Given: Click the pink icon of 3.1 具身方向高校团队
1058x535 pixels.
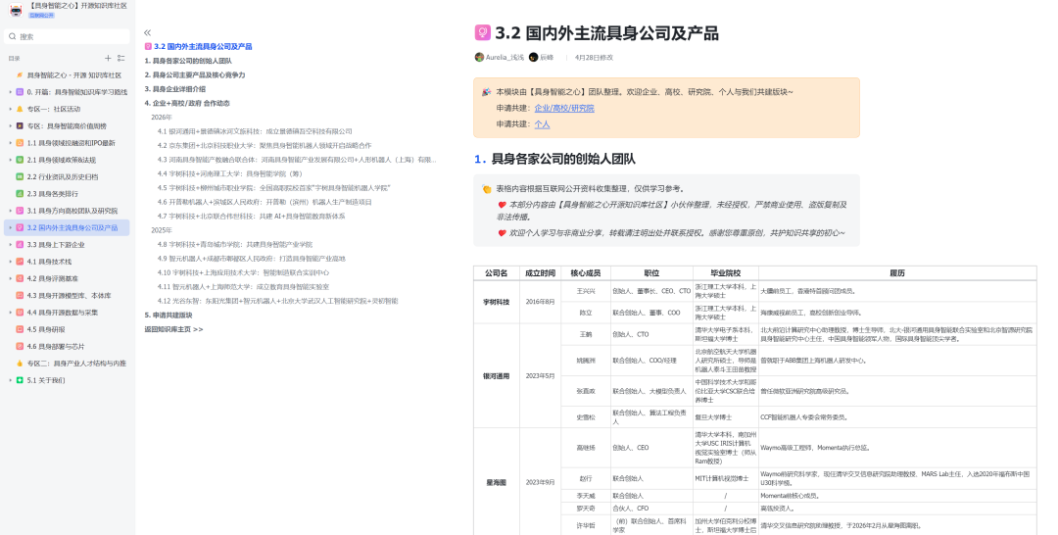Looking at the screenshot, I should [x=20, y=211].
